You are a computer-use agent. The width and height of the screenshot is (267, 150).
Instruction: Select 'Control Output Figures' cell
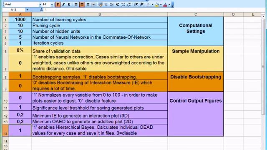(196, 114)
